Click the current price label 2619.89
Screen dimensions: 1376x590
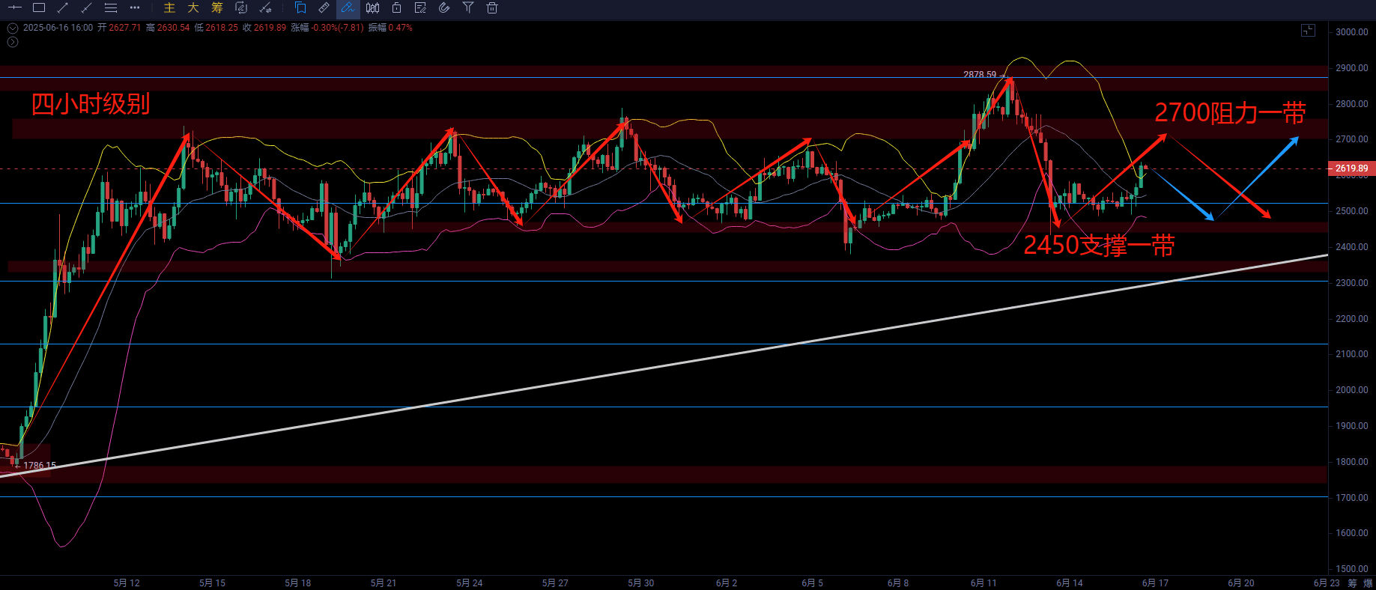(1351, 168)
